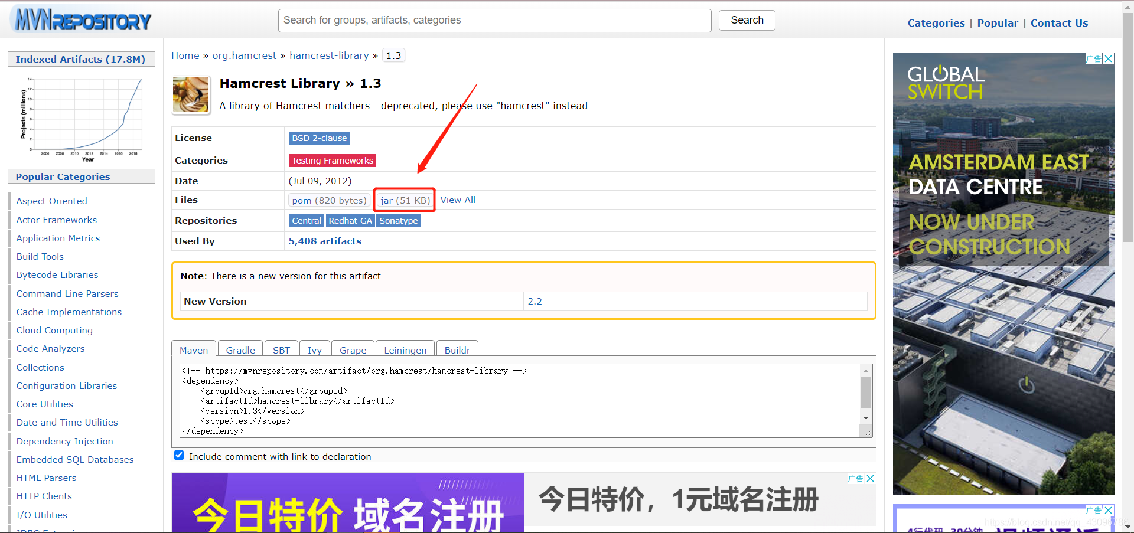Open I/O Utilities category
This screenshot has height=533, width=1134.
click(x=41, y=515)
